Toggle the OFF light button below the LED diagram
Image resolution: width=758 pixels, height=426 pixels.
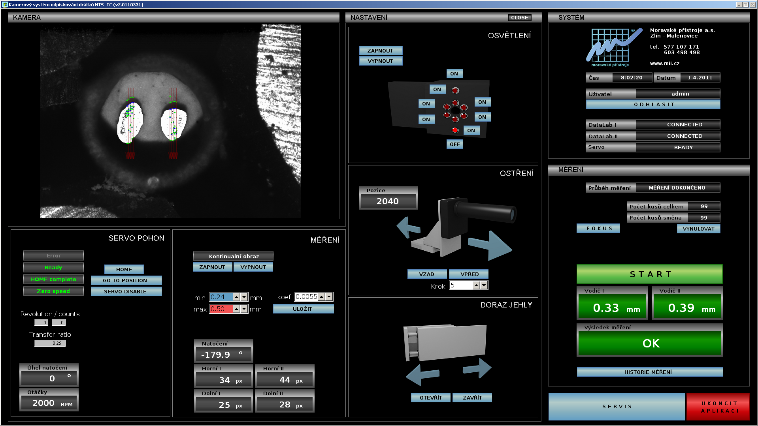pyautogui.click(x=454, y=144)
